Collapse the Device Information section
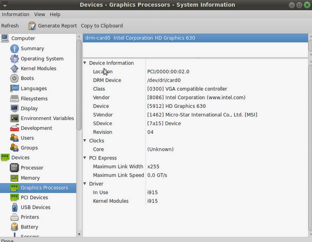312x242 pixels. click(x=85, y=63)
